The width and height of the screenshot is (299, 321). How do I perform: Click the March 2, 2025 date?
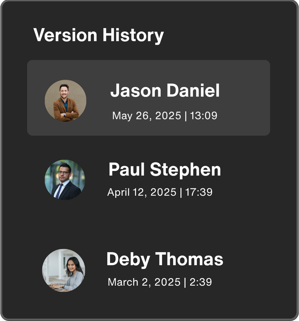(144, 282)
